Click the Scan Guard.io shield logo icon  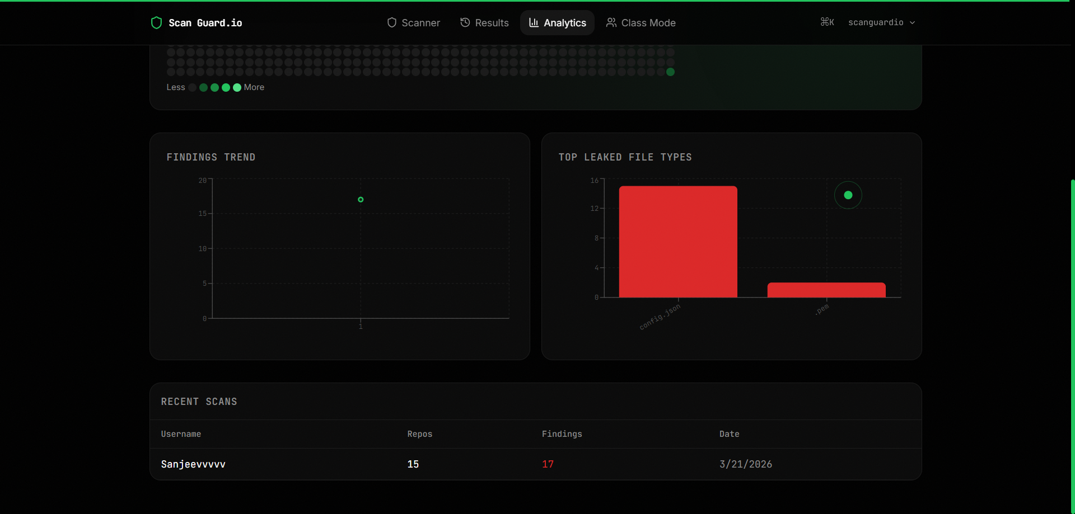tap(156, 22)
